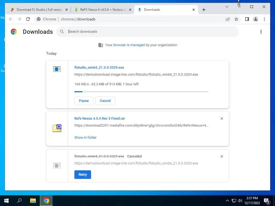
Task: Open File Explorer from the taskbar
Action: pyautogui.click(x=33, y=201)
